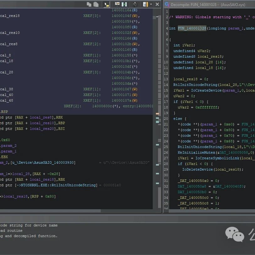Toggle the listing margin display icon
255x255 pixels.
coord(146,4)
